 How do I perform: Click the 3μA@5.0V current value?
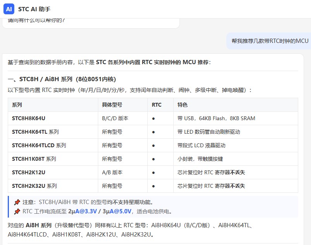click(117, 211)
